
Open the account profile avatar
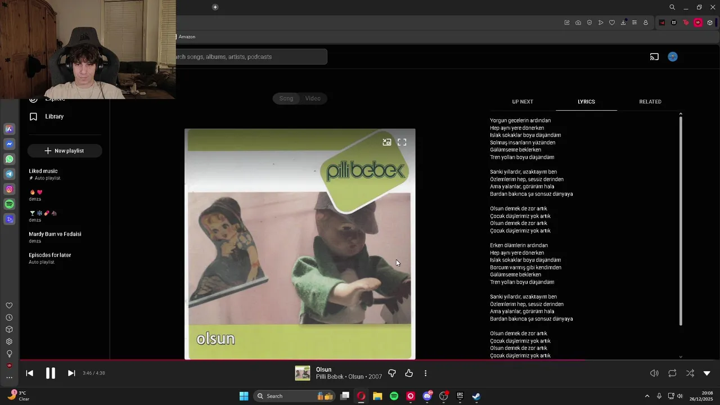[x=673, y=57]
